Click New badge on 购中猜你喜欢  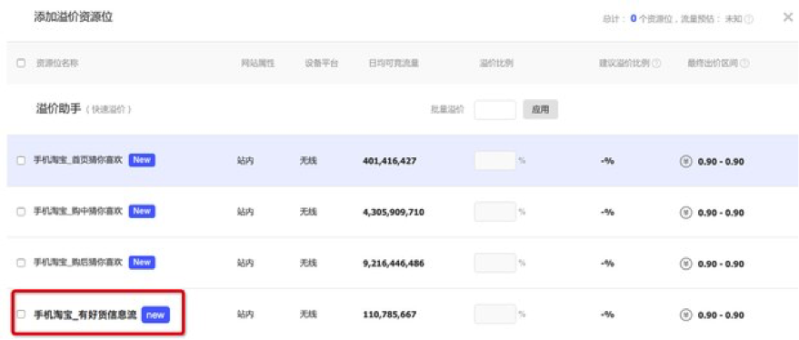click(142, 211)
